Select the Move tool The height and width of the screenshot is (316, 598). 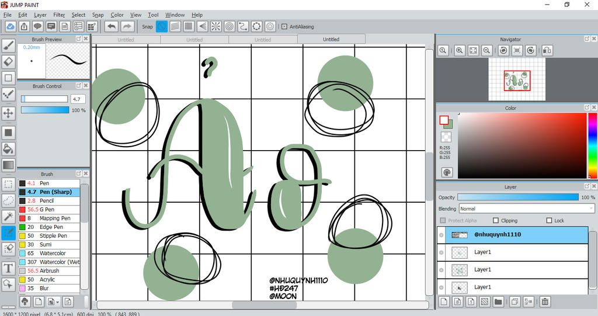(8, 113)
